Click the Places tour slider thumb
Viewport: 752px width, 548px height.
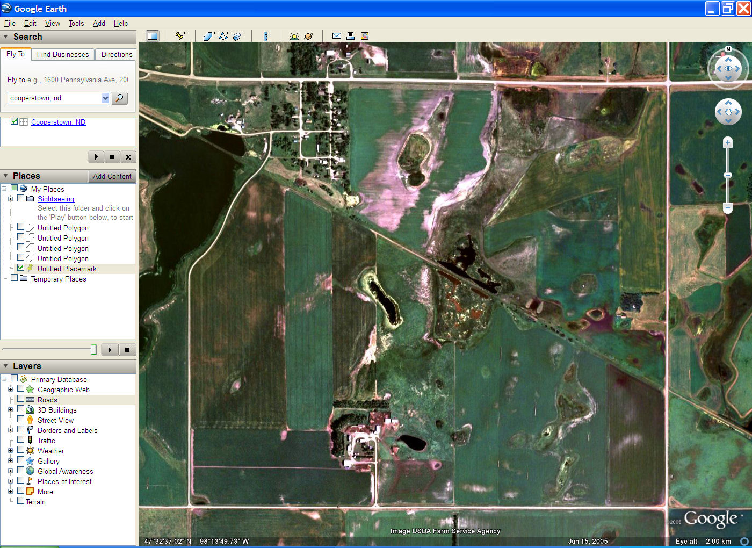tap(93, 350)
